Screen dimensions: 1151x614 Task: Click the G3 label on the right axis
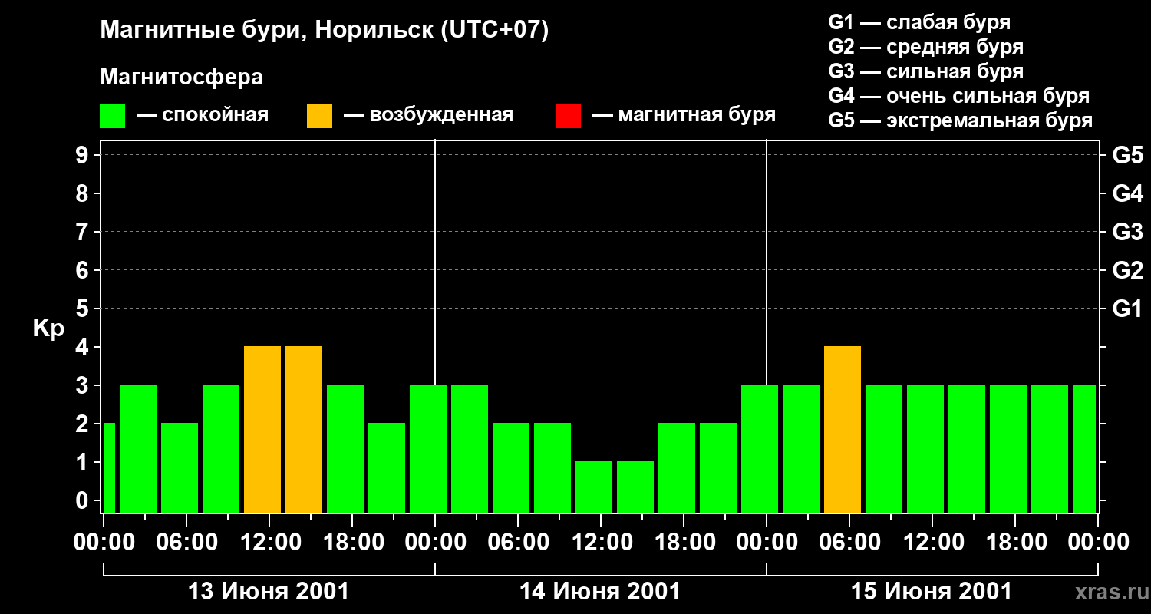(1127, 232)
